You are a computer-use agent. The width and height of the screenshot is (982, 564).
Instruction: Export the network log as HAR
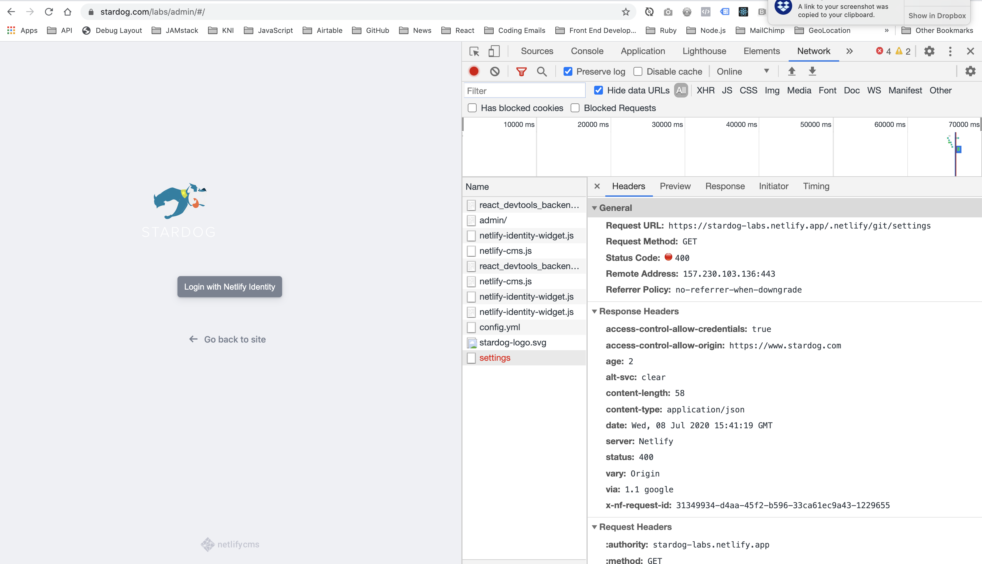[x=812, y=71]
